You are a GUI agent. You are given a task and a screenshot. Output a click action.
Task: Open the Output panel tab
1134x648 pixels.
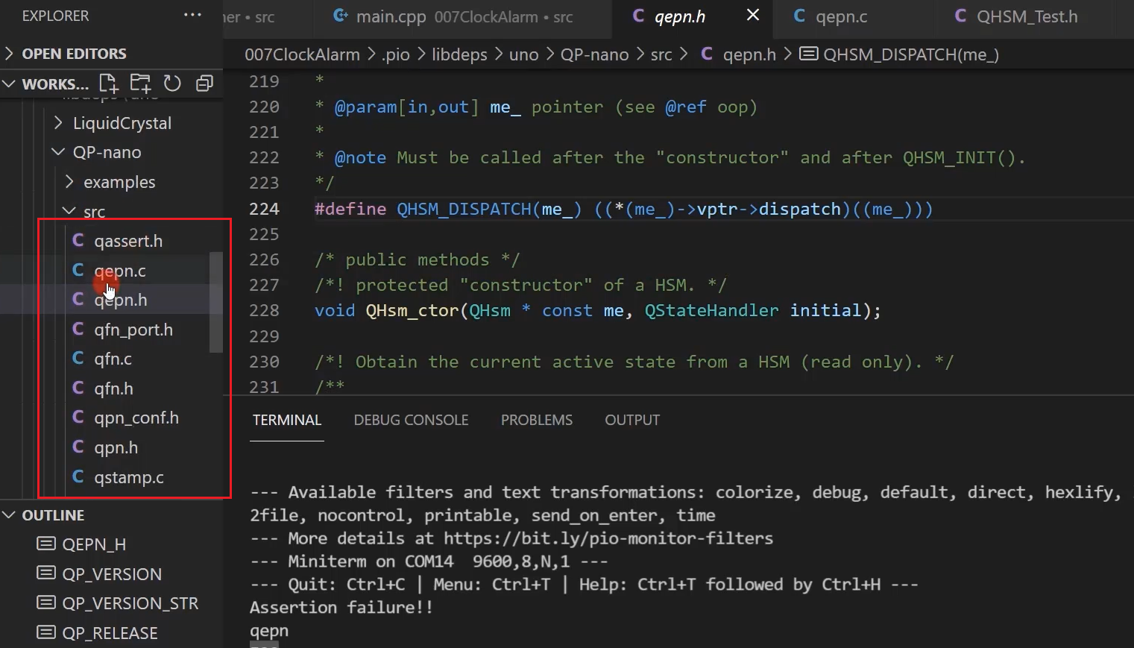pyautogui.click(x=632, y=420)
